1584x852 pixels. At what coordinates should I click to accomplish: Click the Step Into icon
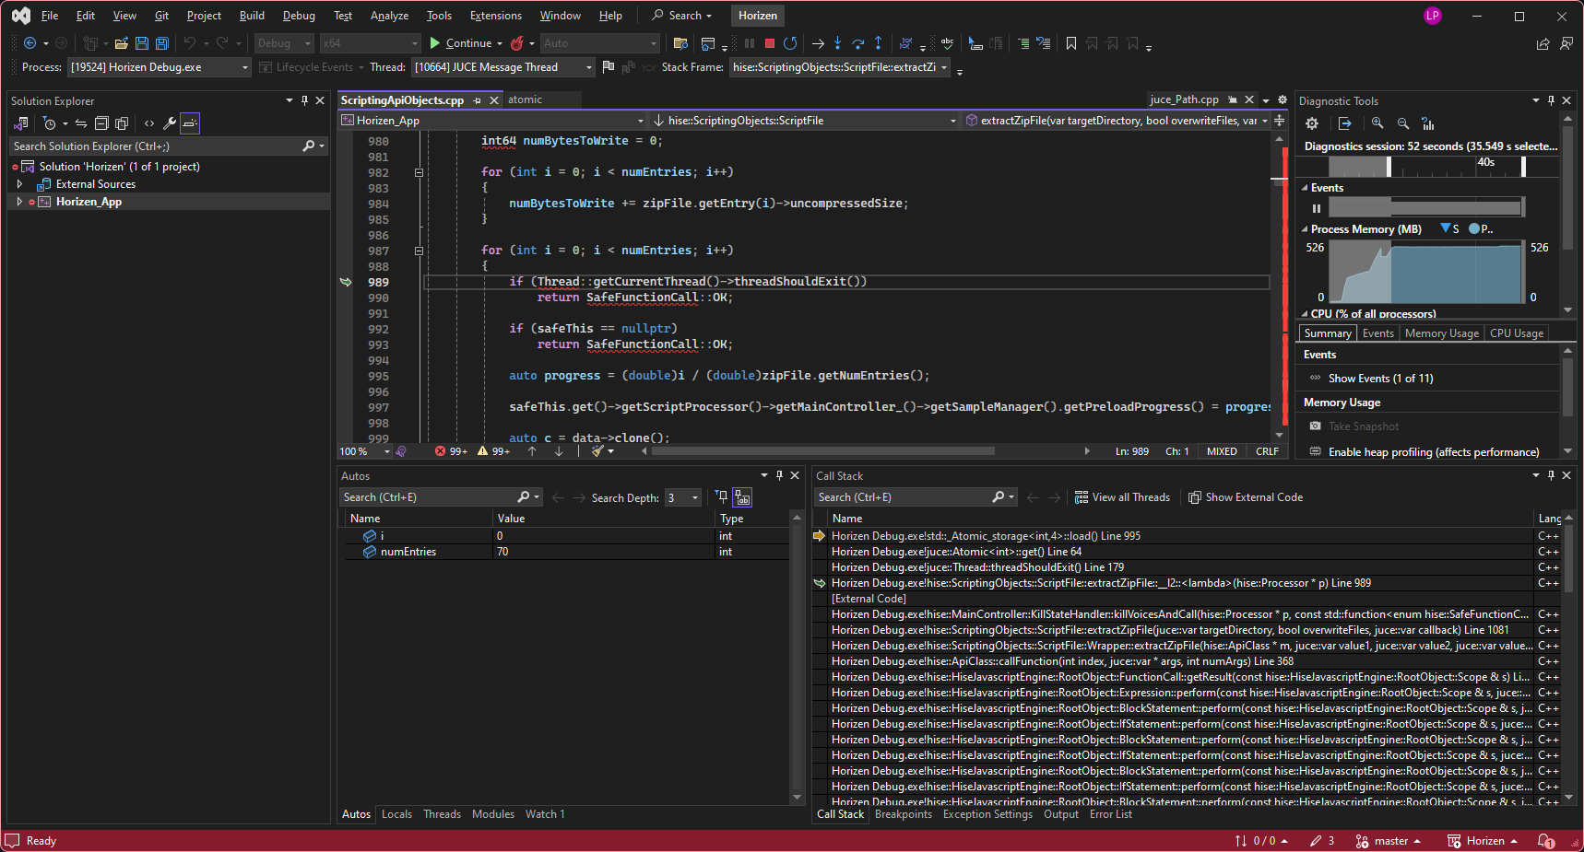pos(837,43)
